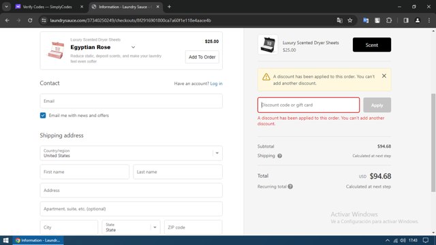Open the notification center icon
Screen dimensions: 436x245
click(x=426, y=240)
